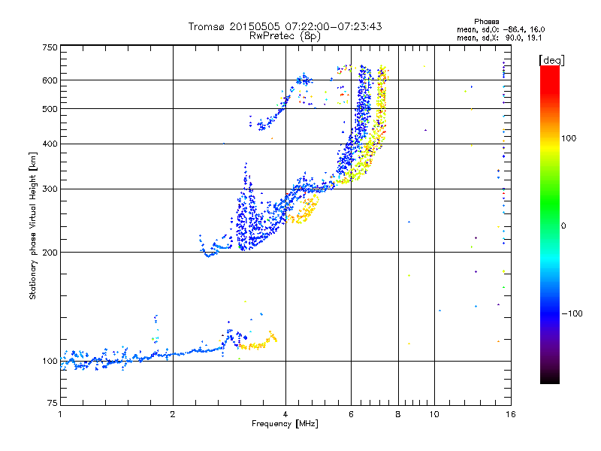The height and width of the screenshot is (451, 601).
Task: Click the '8' x-axis tick label
Action: click(398, 414)
